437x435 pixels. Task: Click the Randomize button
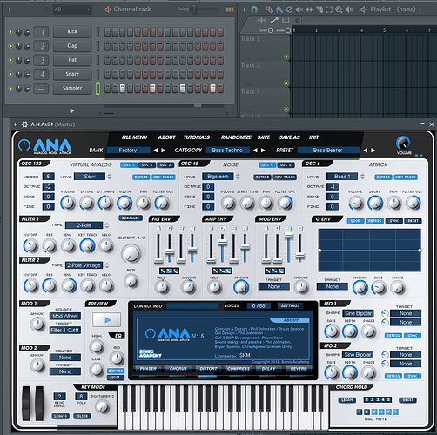pyautogui.click(x=236, y=137)
